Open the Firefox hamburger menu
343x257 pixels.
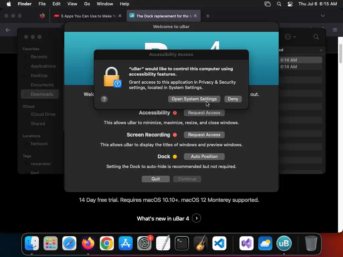(335, 29)
